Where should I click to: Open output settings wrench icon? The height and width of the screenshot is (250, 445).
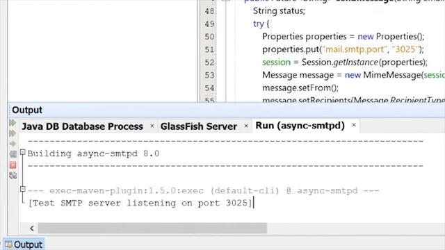point(13,176)
